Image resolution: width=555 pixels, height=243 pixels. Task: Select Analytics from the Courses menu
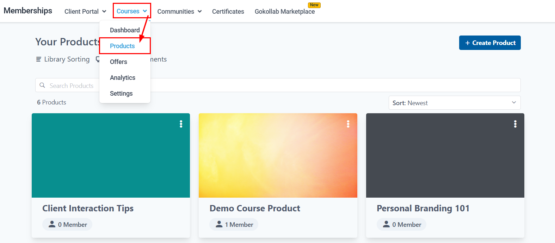pyautogui.click(x=123, y=78)
